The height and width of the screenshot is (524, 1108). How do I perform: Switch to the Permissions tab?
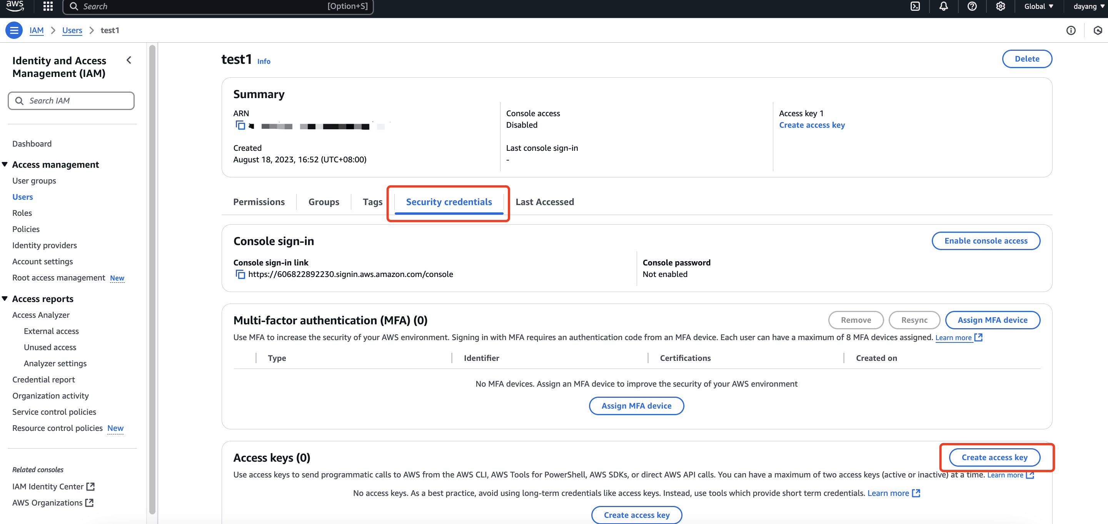[x=259, y=202]
